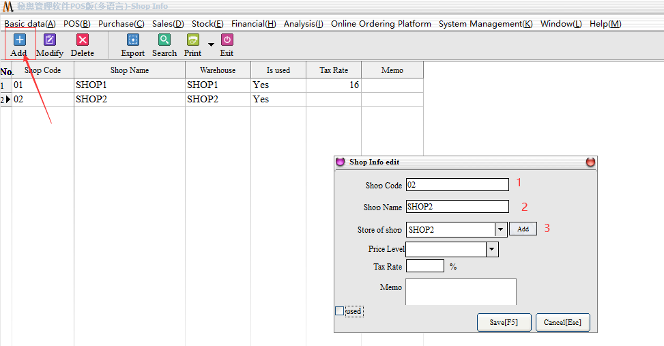Click the Add toolbar icon

pyautogui.click(x=19, y=40)
